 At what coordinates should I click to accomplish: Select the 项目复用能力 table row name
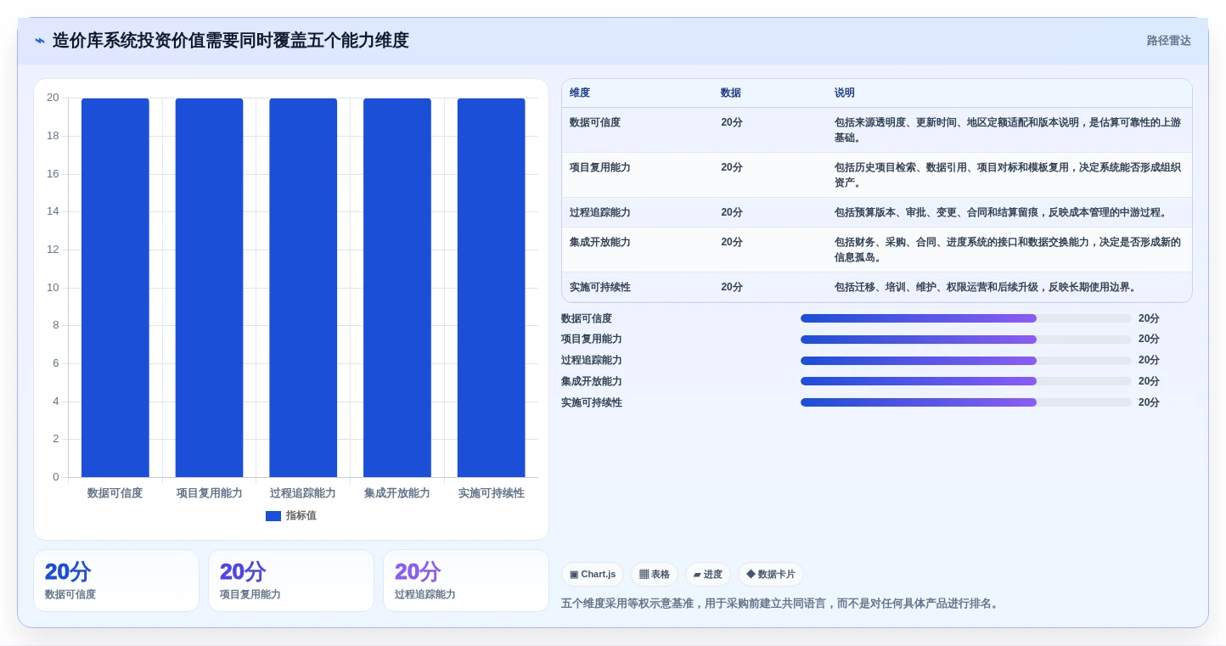click(600, 168)
